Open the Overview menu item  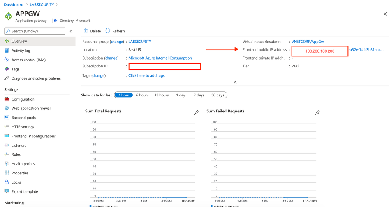tap(38, 41)
